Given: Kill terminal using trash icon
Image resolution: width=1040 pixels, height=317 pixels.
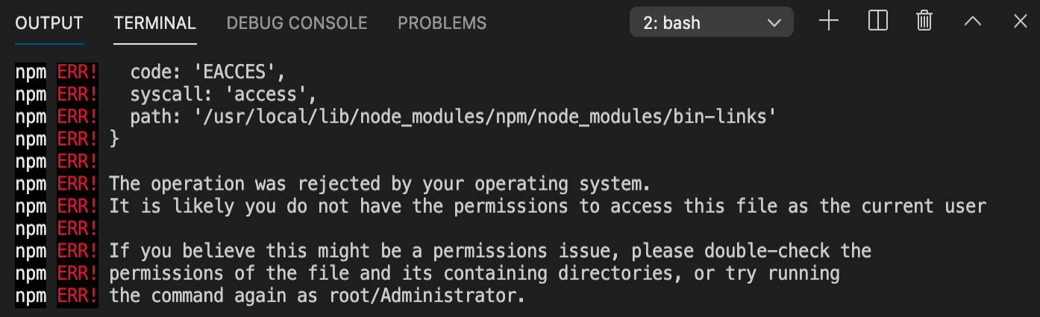Looking at the screenshot, I should click(x=924, y=22).
